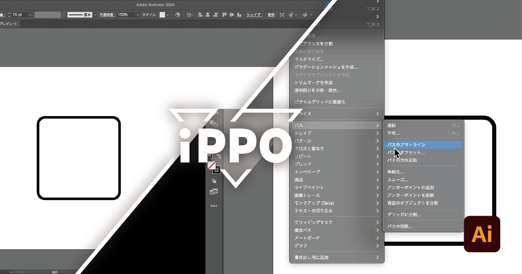Open the モックアップ (Beta) submenu
Image resolution: width=522 pixels, height=274 pixels.
pos(337,203)
